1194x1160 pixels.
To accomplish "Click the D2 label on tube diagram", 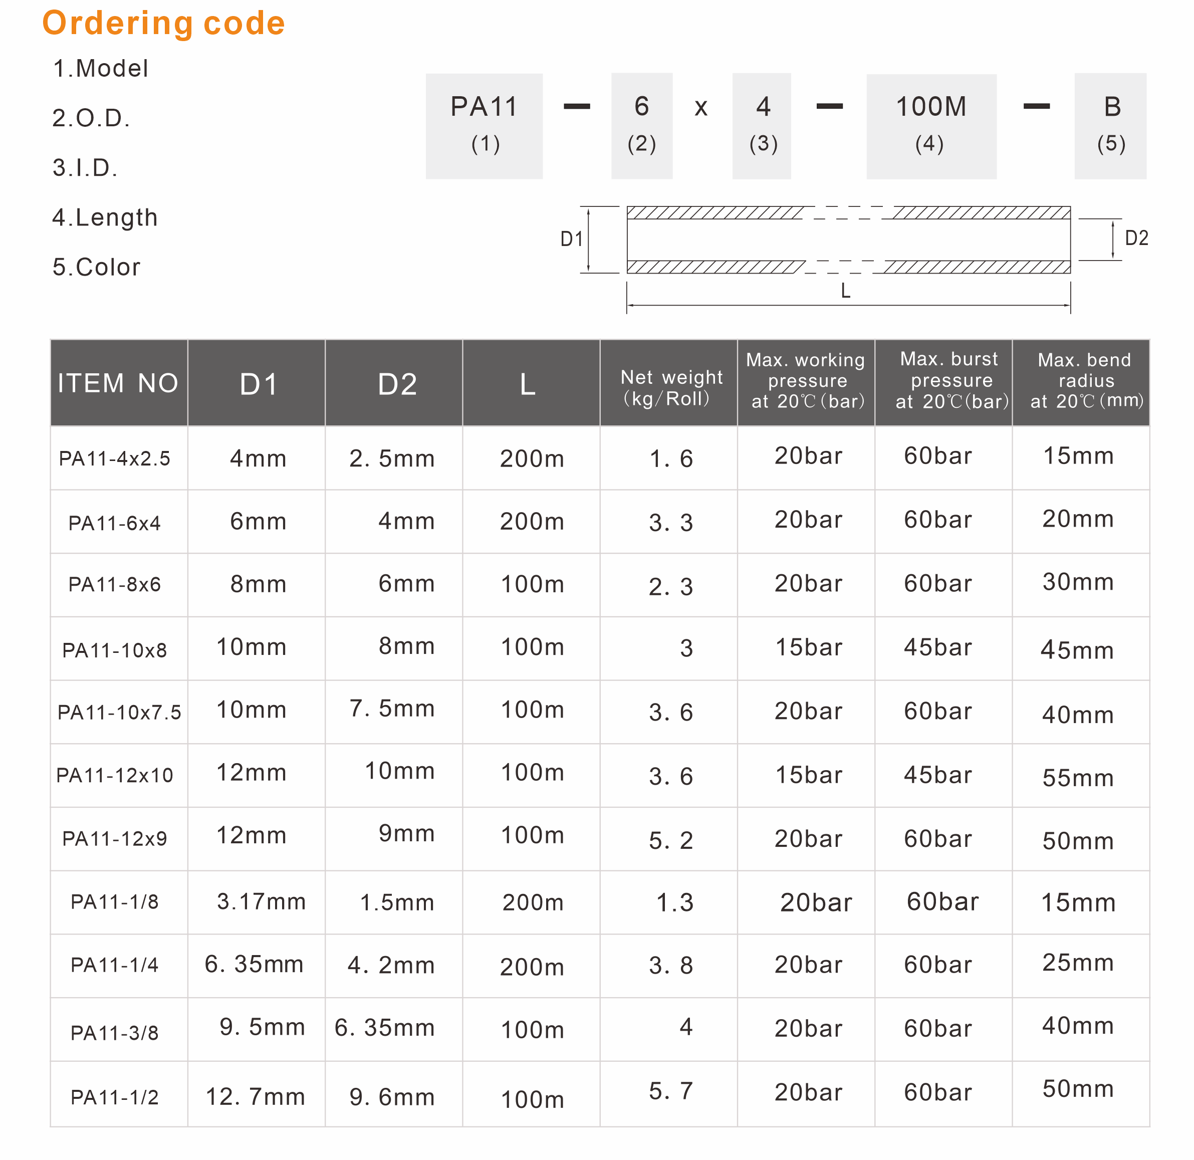I will (1136, 238).
